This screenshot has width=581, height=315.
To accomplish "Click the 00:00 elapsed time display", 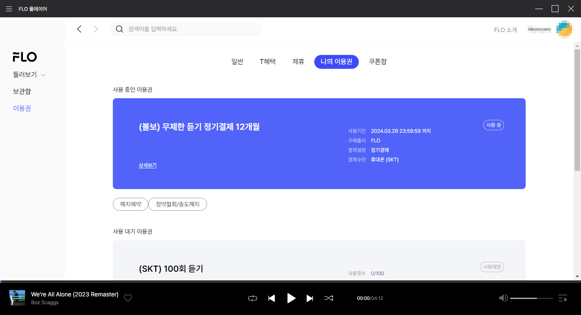I will tap(363, 298).
